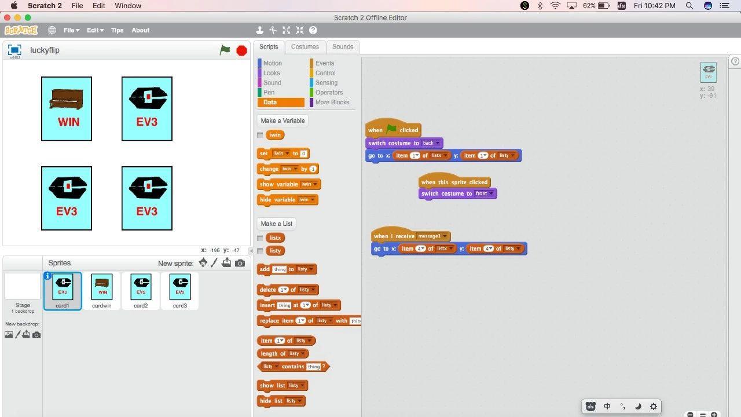741x417 pixels.
Task: Create new backdrop from camera
Action: 36,335
